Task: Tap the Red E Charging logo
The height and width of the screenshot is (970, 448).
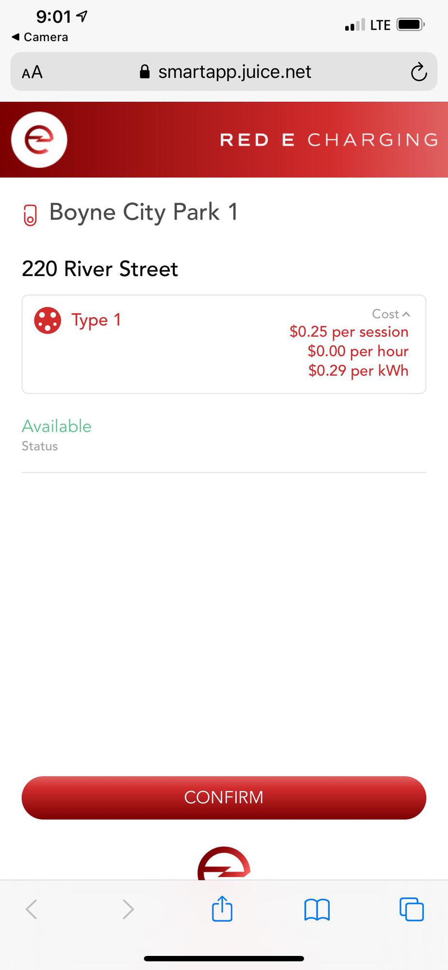Action: point(39,140)
